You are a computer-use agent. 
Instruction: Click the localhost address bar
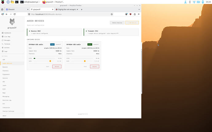point(70,14)
